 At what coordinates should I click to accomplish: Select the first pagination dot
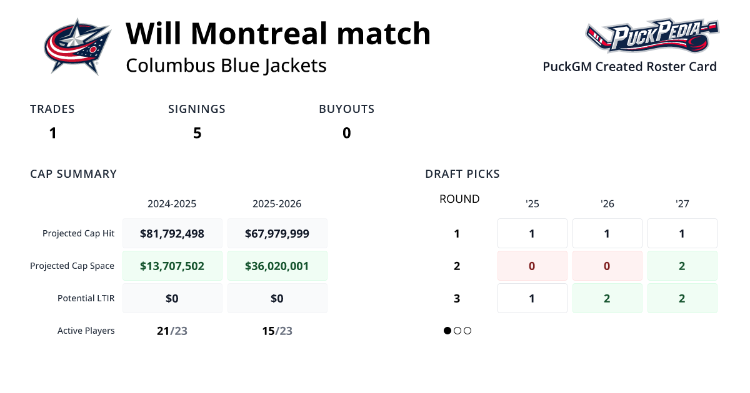(x=447, y=331)
